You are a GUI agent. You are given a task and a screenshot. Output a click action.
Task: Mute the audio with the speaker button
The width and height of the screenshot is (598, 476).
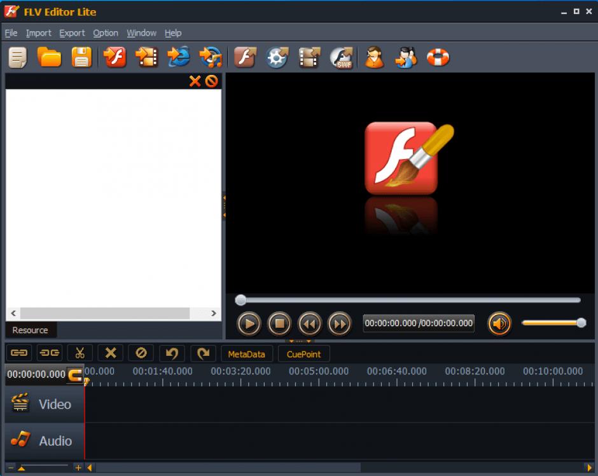499,324
